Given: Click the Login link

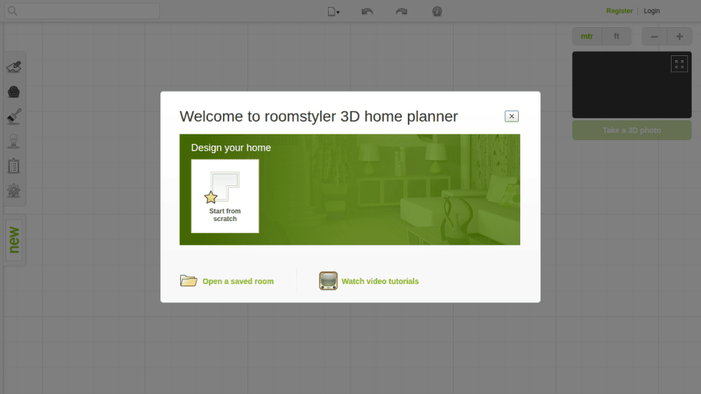Looking at the screenshot, I should point(651,10).
